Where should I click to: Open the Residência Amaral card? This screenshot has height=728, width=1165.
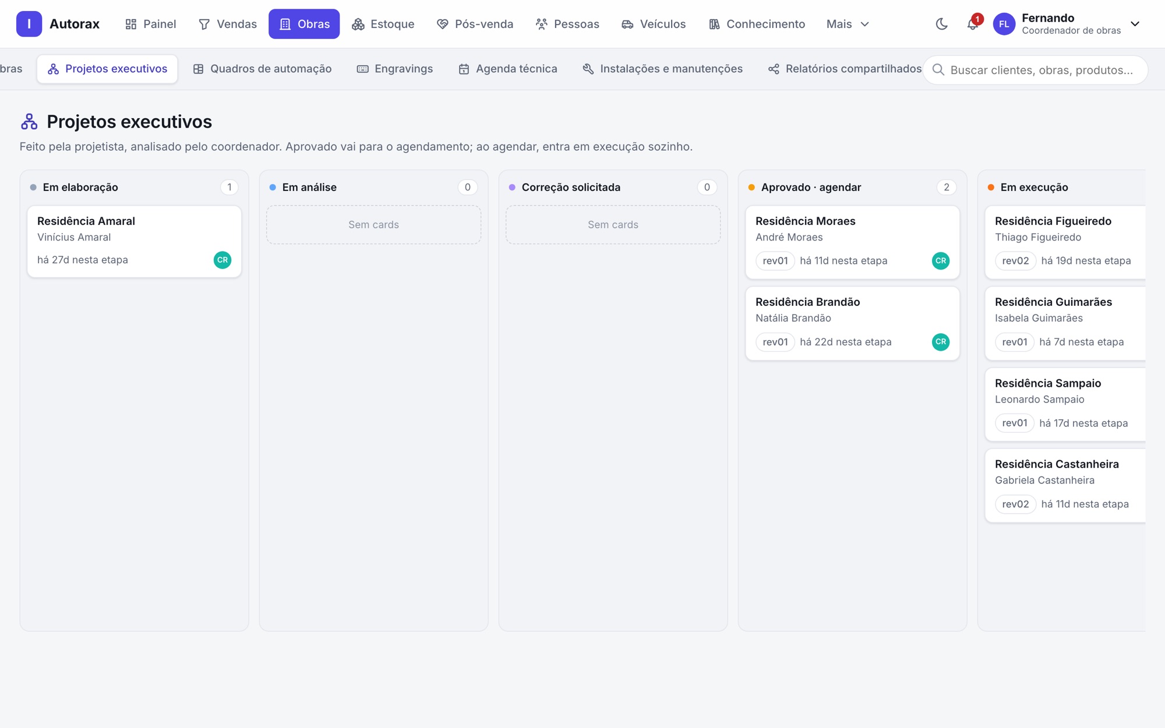(135, 241)
